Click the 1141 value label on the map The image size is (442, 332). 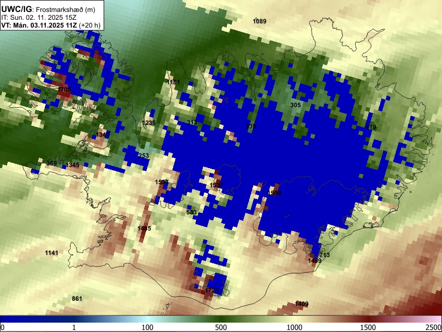51,253
